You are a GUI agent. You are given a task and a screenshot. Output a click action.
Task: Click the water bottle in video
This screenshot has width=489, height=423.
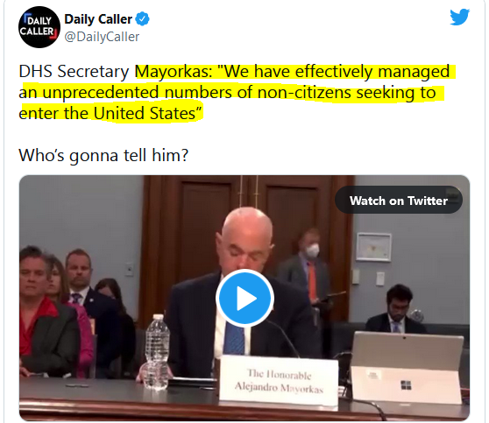point(157,351)
